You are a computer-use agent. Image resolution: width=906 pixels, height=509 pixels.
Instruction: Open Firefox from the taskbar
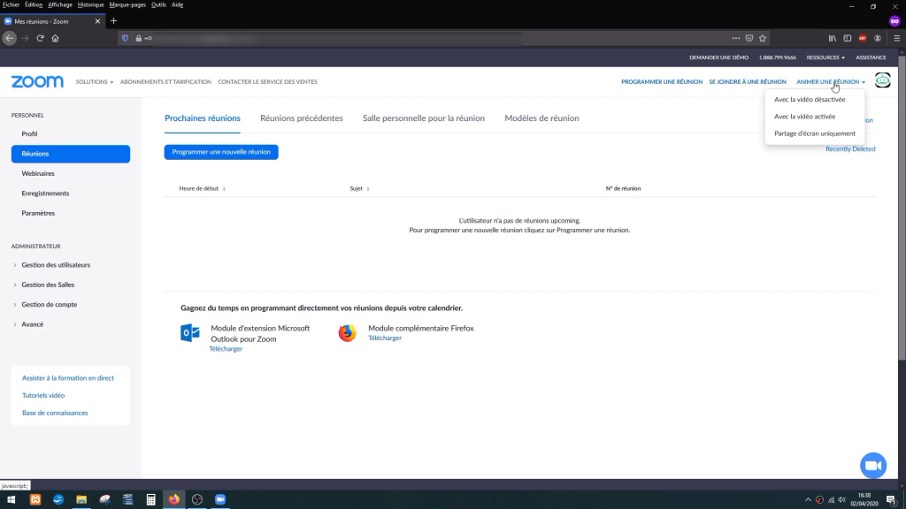(174, 499)
